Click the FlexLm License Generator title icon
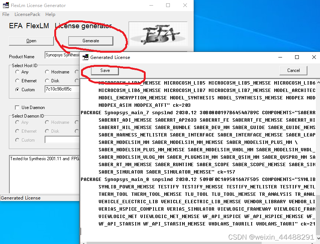This screenshot has height=244, width=320. point(6,5)
